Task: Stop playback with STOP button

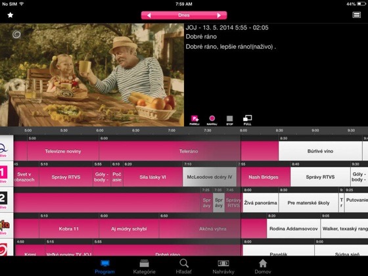Action: pyautogui.click(x=230, y=120)
